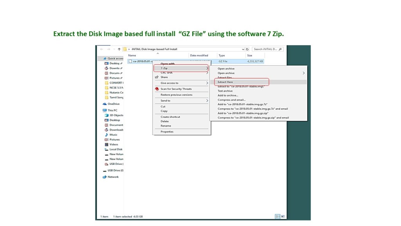Image resolution: width=401 pixels, height=226 pixels.
Task: Click the red Scan for Security Threats icon
Action: pyautogui.click(x=157, y=89)
